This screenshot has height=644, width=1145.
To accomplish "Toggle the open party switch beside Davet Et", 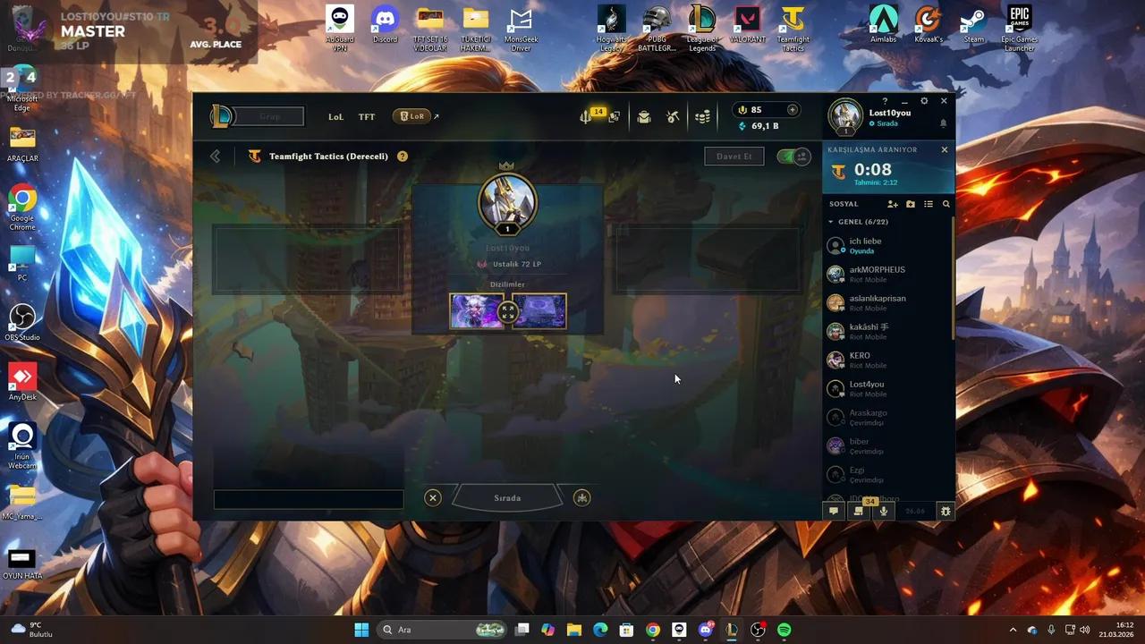I will click(x=792, y=156).
